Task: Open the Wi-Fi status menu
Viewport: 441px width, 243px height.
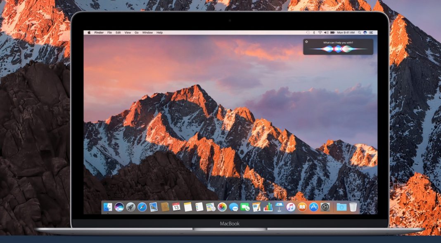Action: click(320, 33)
